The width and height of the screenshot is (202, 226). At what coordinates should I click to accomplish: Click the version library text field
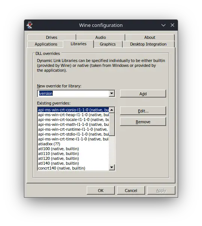click(73, 93)
